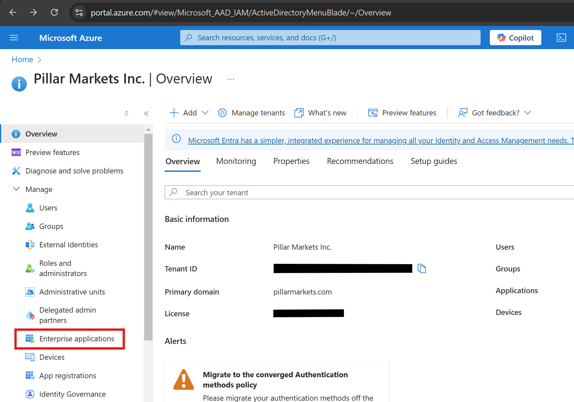Open Administrative units

pyautogui.click(x=72, y=292)
